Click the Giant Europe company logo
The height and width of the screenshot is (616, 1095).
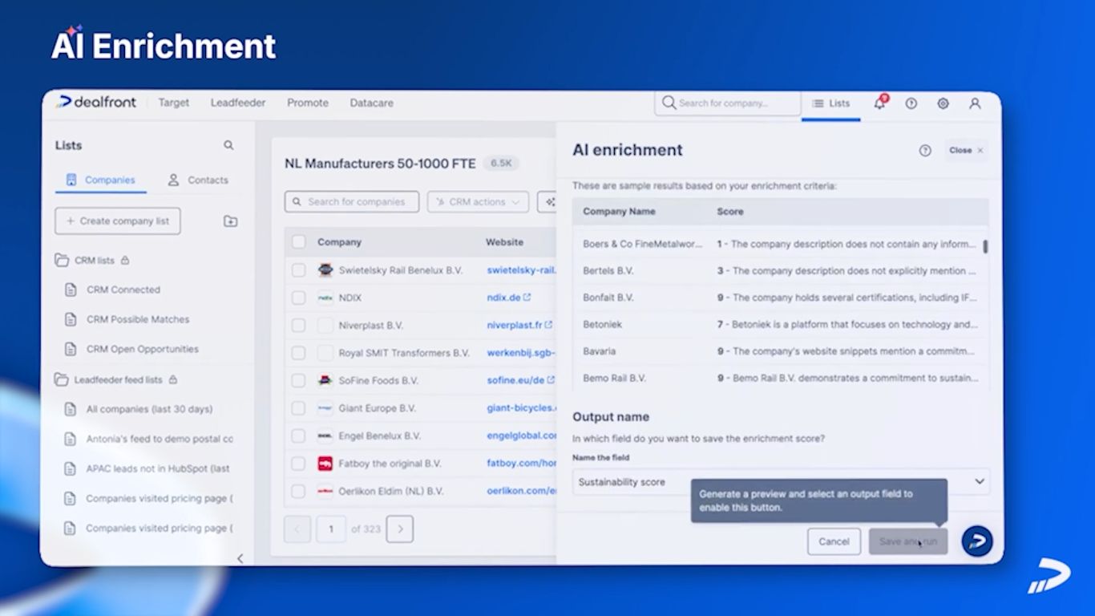325,408
